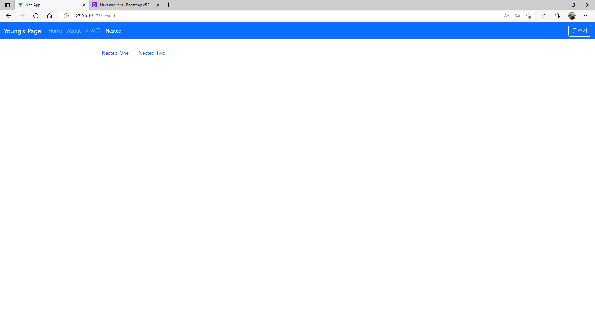The image size is (595, 322).
Task: View site information icon in address bar
Action: [66, 16]
